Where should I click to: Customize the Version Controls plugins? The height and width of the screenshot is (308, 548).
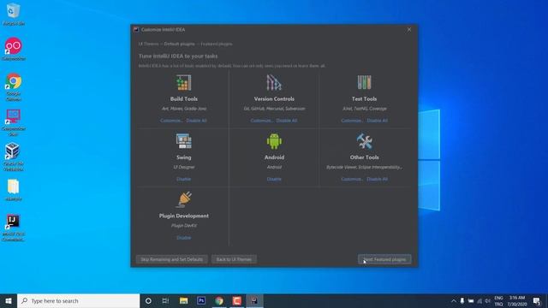(261, 121)
